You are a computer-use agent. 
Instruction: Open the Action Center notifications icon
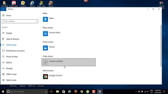[x=164, y=92]
